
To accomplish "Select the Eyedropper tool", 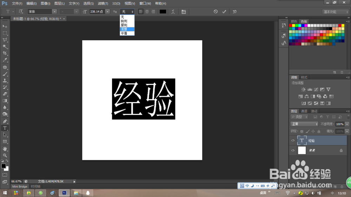I will tap(5, 60).
